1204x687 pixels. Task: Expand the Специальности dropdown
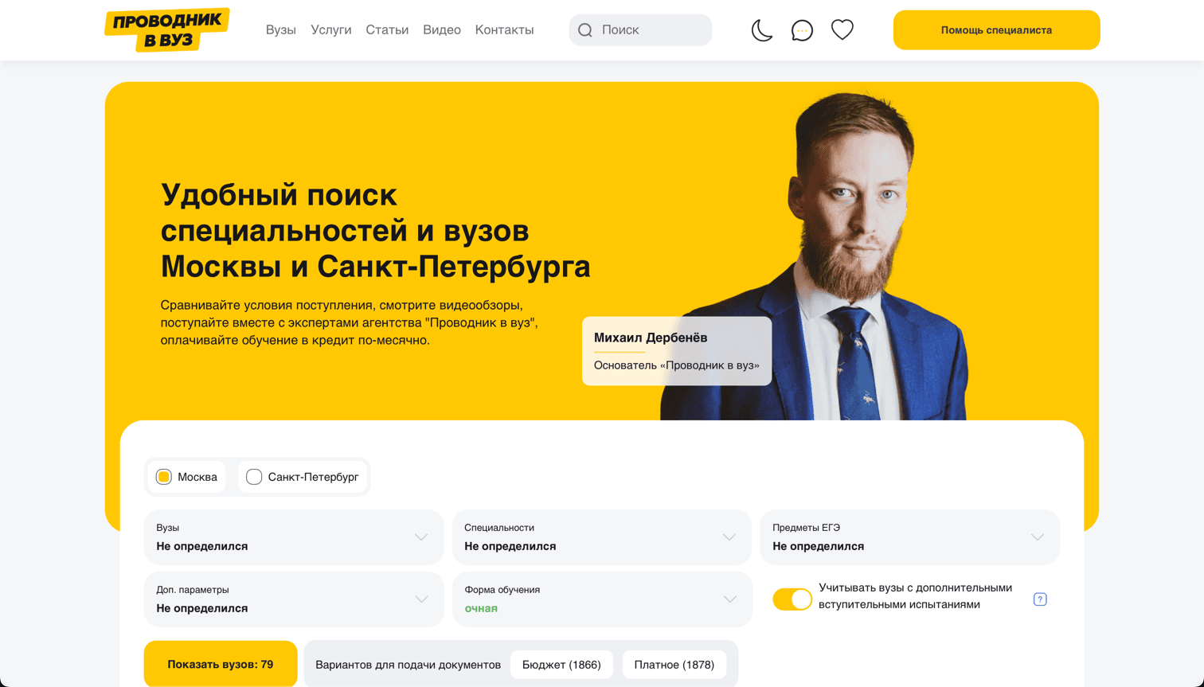(602, 537)
